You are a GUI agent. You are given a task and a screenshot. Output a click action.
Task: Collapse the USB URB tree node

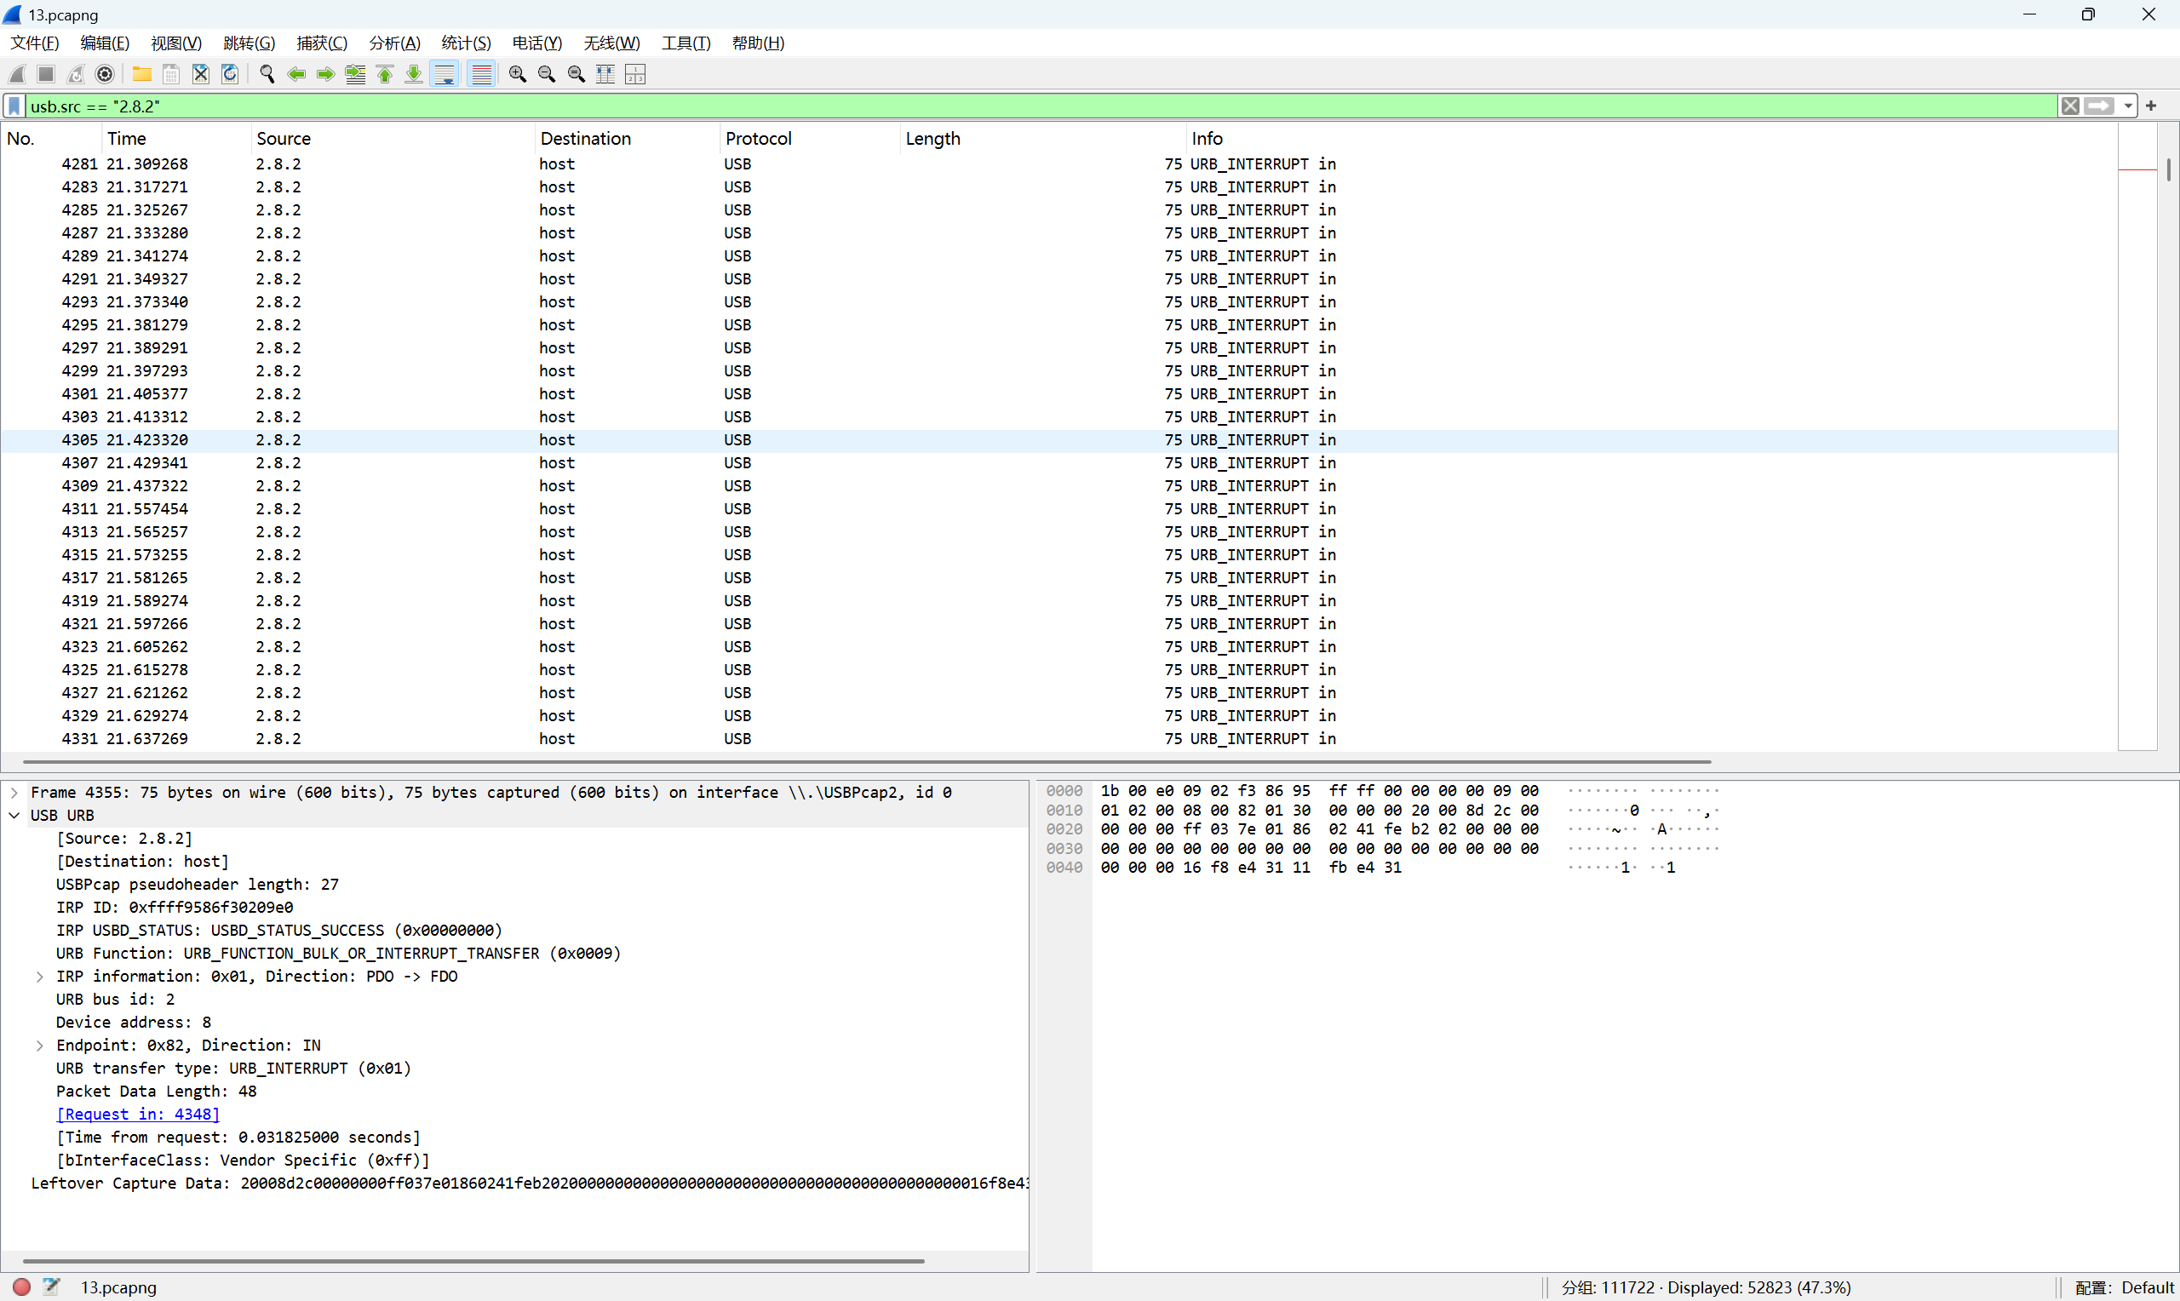pos(14,816)
